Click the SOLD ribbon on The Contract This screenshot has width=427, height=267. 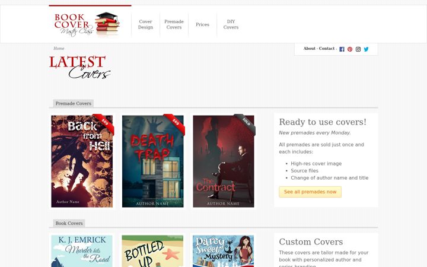[246, 123]
